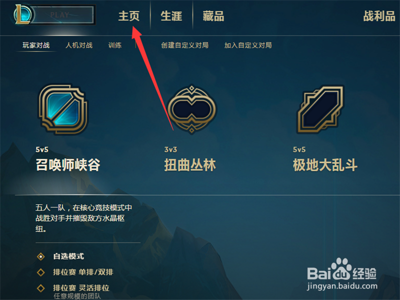Click the 扭曲丛林 map title

pos(190,165)
